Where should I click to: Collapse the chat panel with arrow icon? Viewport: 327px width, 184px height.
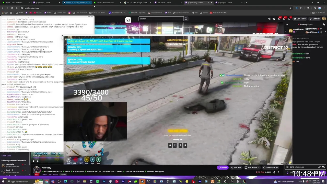click(287, 25)
